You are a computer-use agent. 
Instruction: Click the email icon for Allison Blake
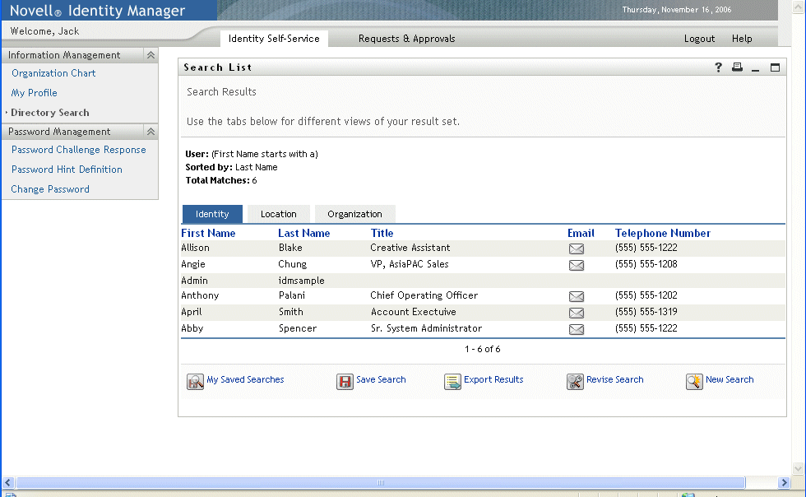(577, 248)
